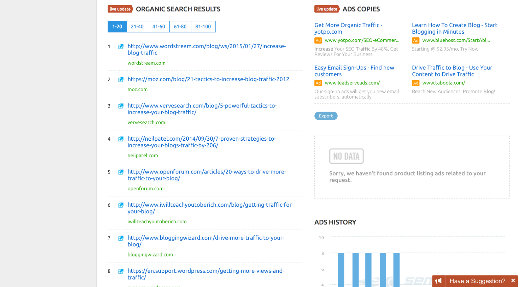Click first bar in Ads History chart
This screenshot has height=287, width=522.
pos(341,270)
